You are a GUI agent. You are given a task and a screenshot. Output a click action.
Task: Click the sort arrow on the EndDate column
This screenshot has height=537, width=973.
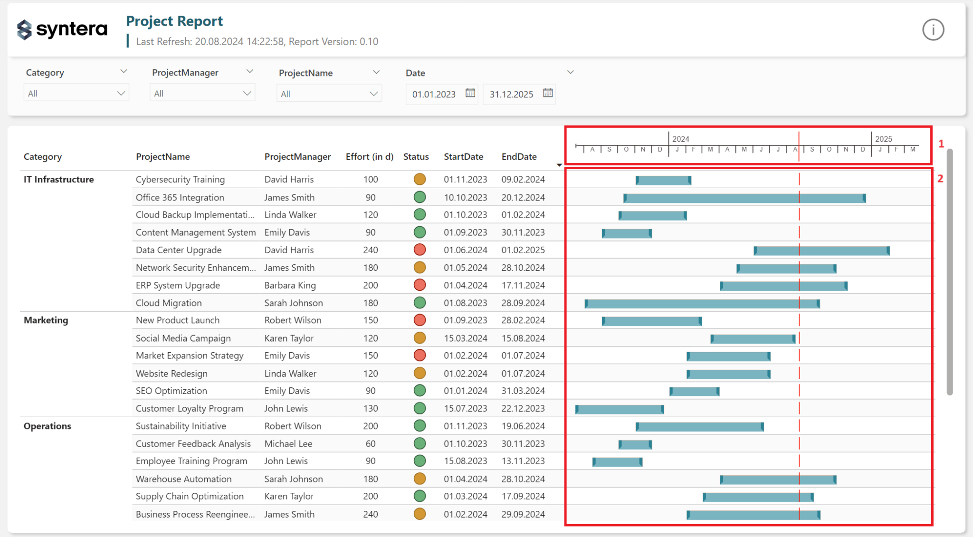coord(559,164)
